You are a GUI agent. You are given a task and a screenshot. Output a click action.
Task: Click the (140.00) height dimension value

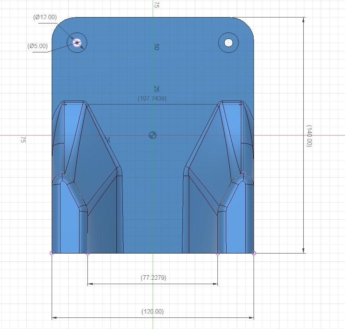point(309,136)
